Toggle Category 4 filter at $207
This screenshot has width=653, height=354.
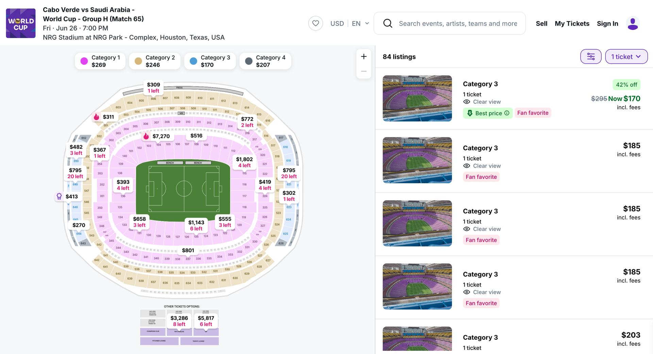pos(265,61)
